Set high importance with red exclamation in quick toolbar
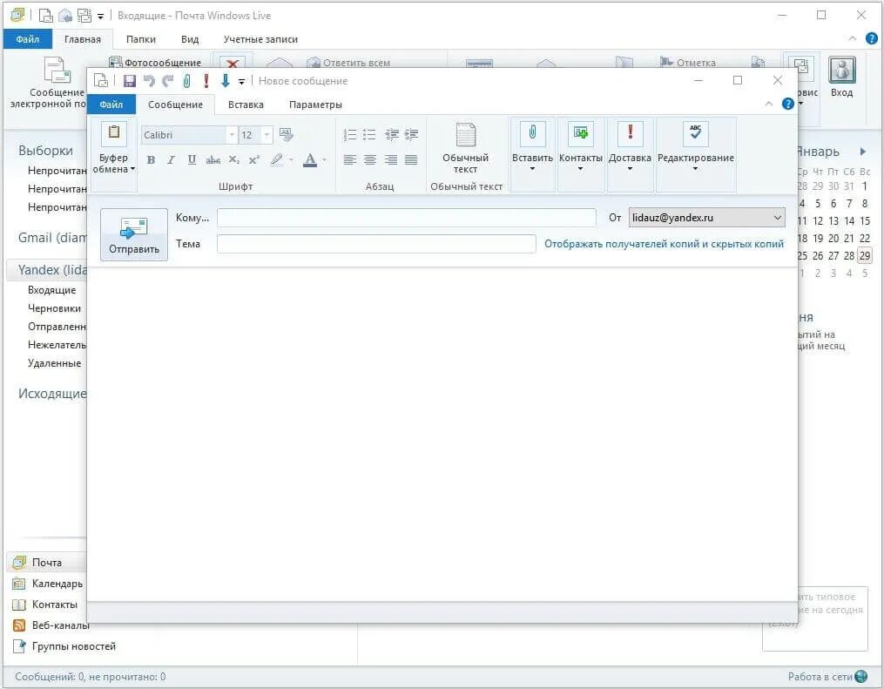 click(x=206, y=81)
